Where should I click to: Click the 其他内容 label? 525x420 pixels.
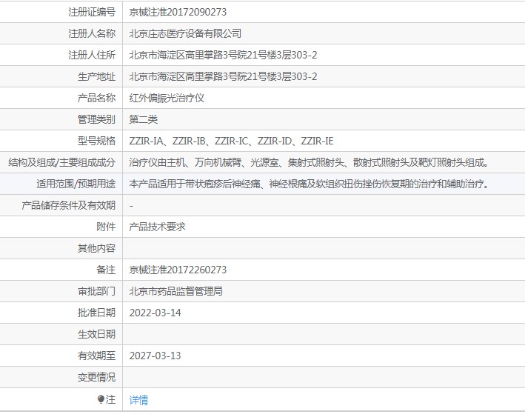coord(96,248)
